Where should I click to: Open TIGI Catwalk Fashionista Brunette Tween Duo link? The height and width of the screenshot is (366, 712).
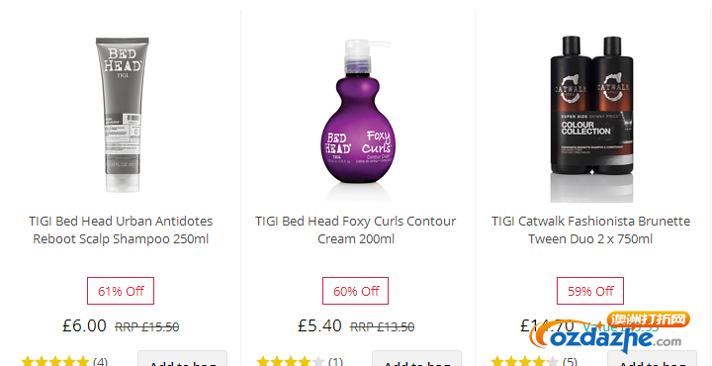tap(590, 229)
